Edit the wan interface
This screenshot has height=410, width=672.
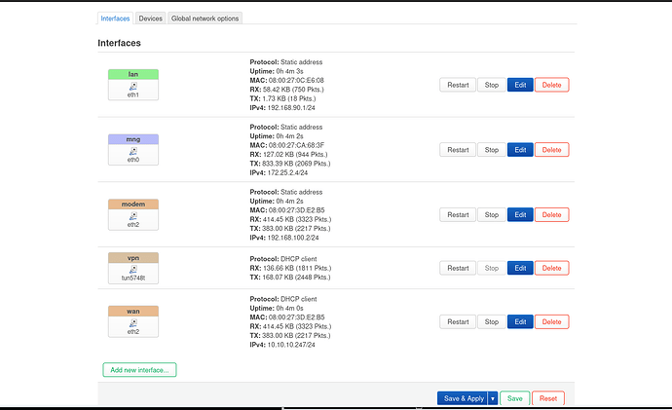coord(520,321)
